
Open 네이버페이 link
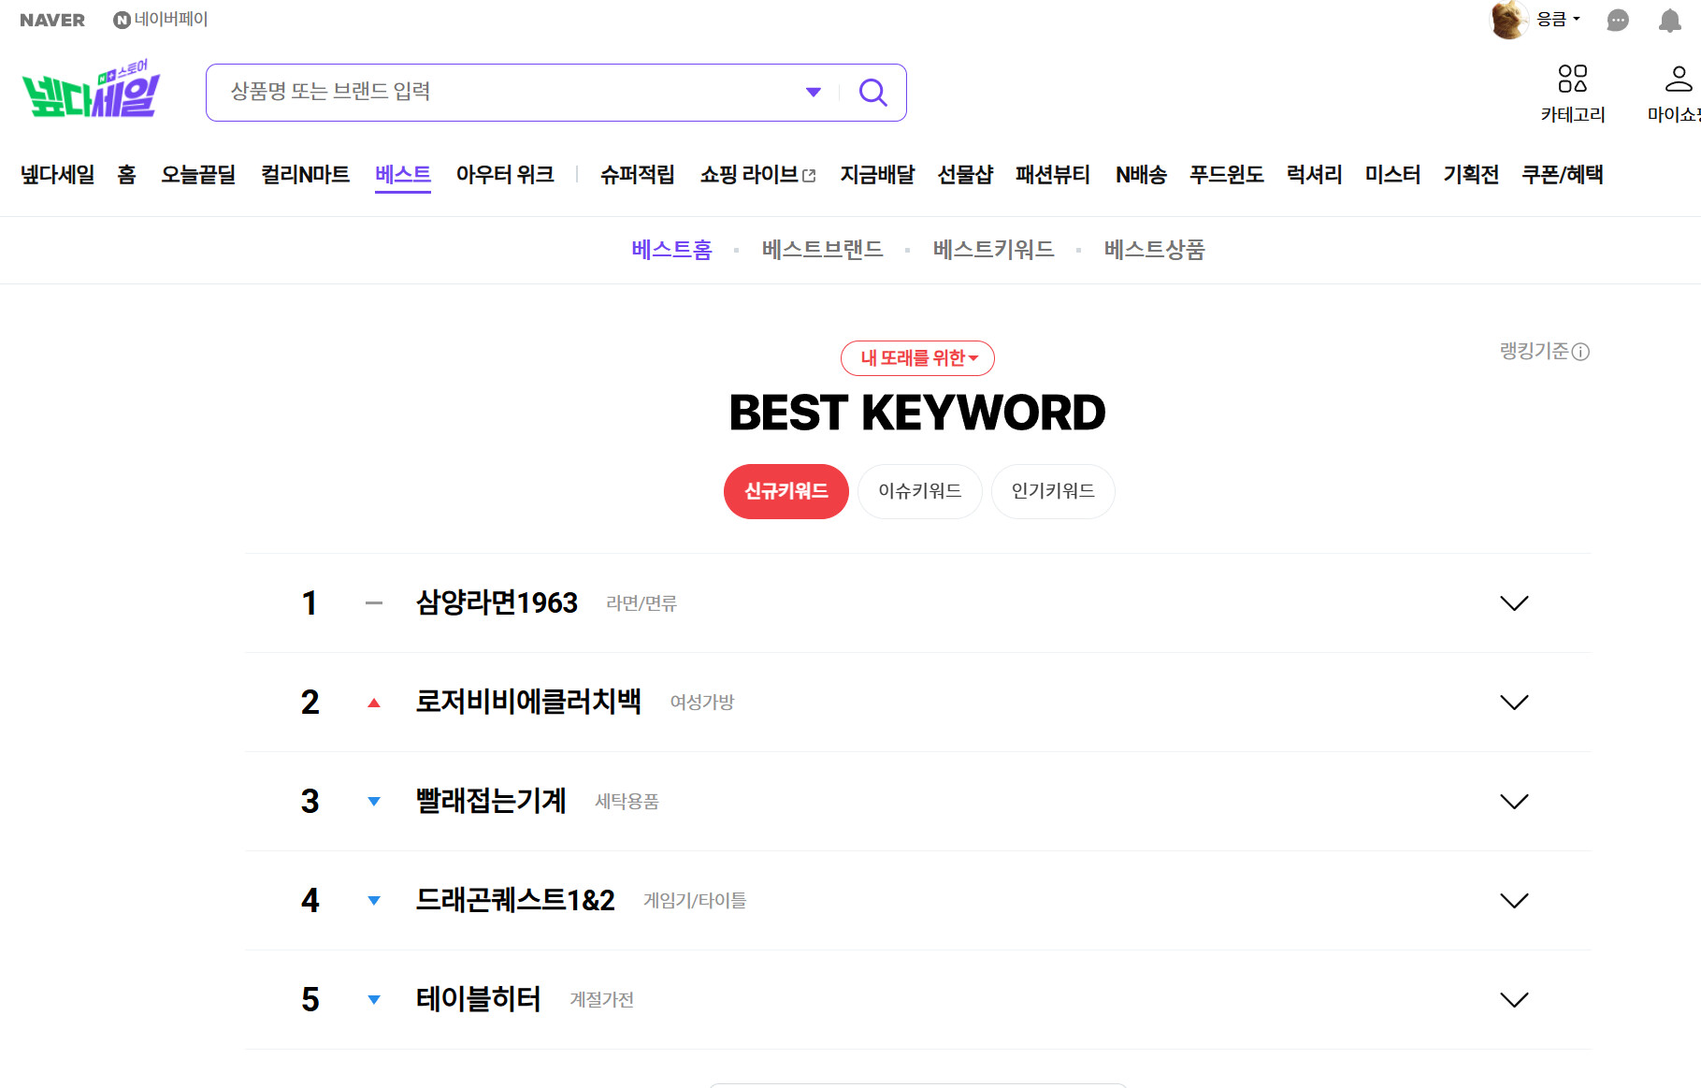(x=160, y=20)
